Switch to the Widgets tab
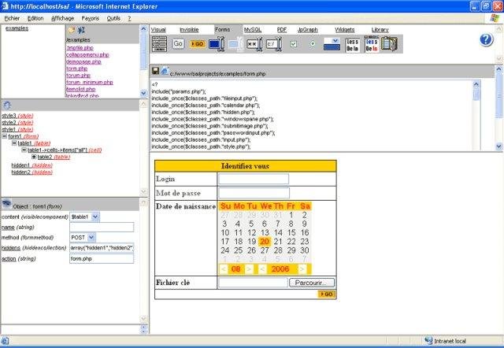This screenshot has height=348, width=504. [x=345, y=30]
